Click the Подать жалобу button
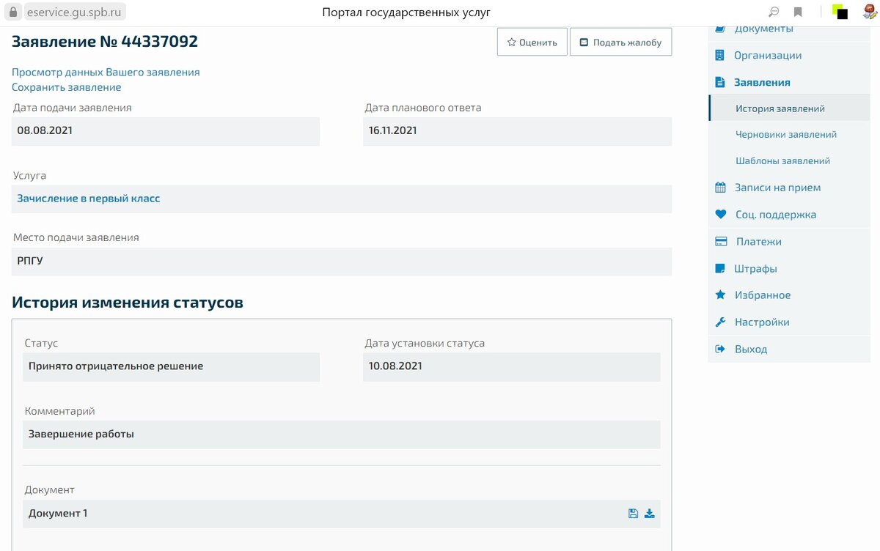The image size is (880, 551). pos(621,42)
